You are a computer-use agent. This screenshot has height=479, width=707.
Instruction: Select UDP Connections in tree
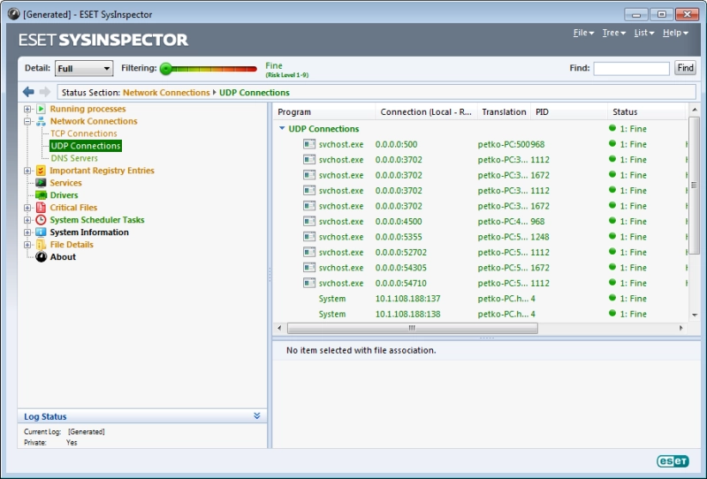[86, 146]
